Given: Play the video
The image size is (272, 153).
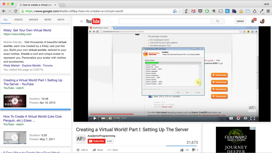Looking at the screenshot, I should [95, 118].
